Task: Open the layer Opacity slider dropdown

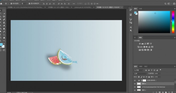Action: click(x=160, y=74)
